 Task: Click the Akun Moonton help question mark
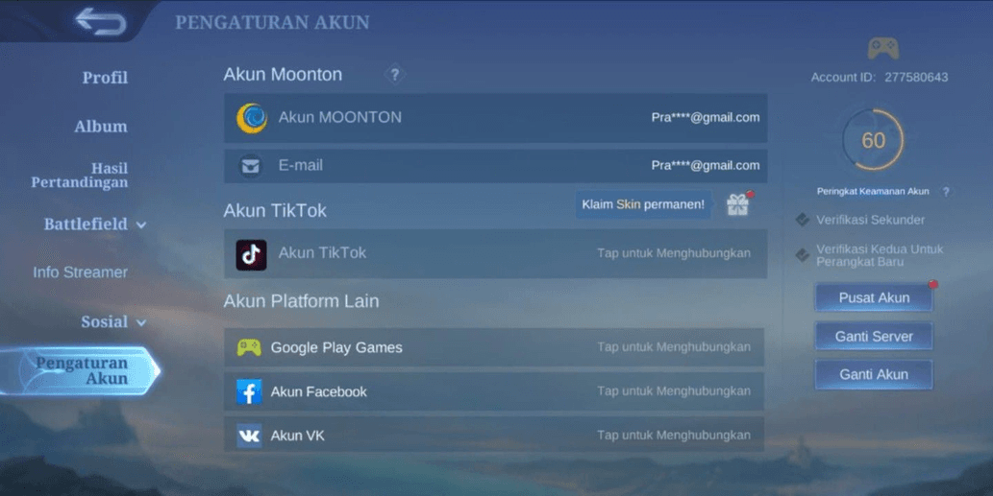pos(394,75)
